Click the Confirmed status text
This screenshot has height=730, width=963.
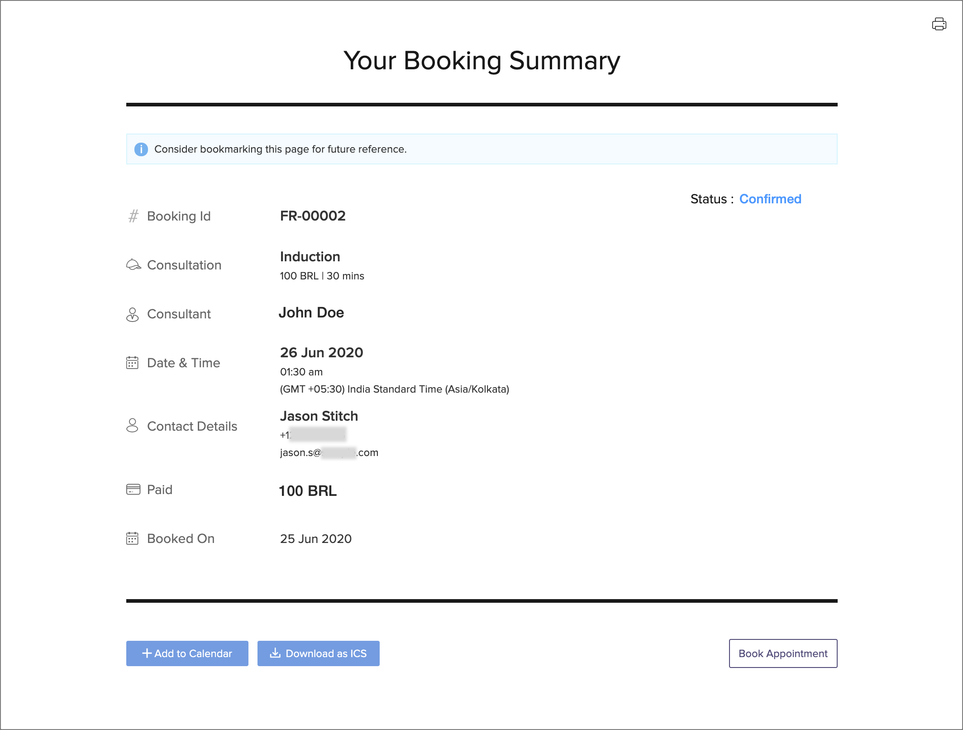770,199
